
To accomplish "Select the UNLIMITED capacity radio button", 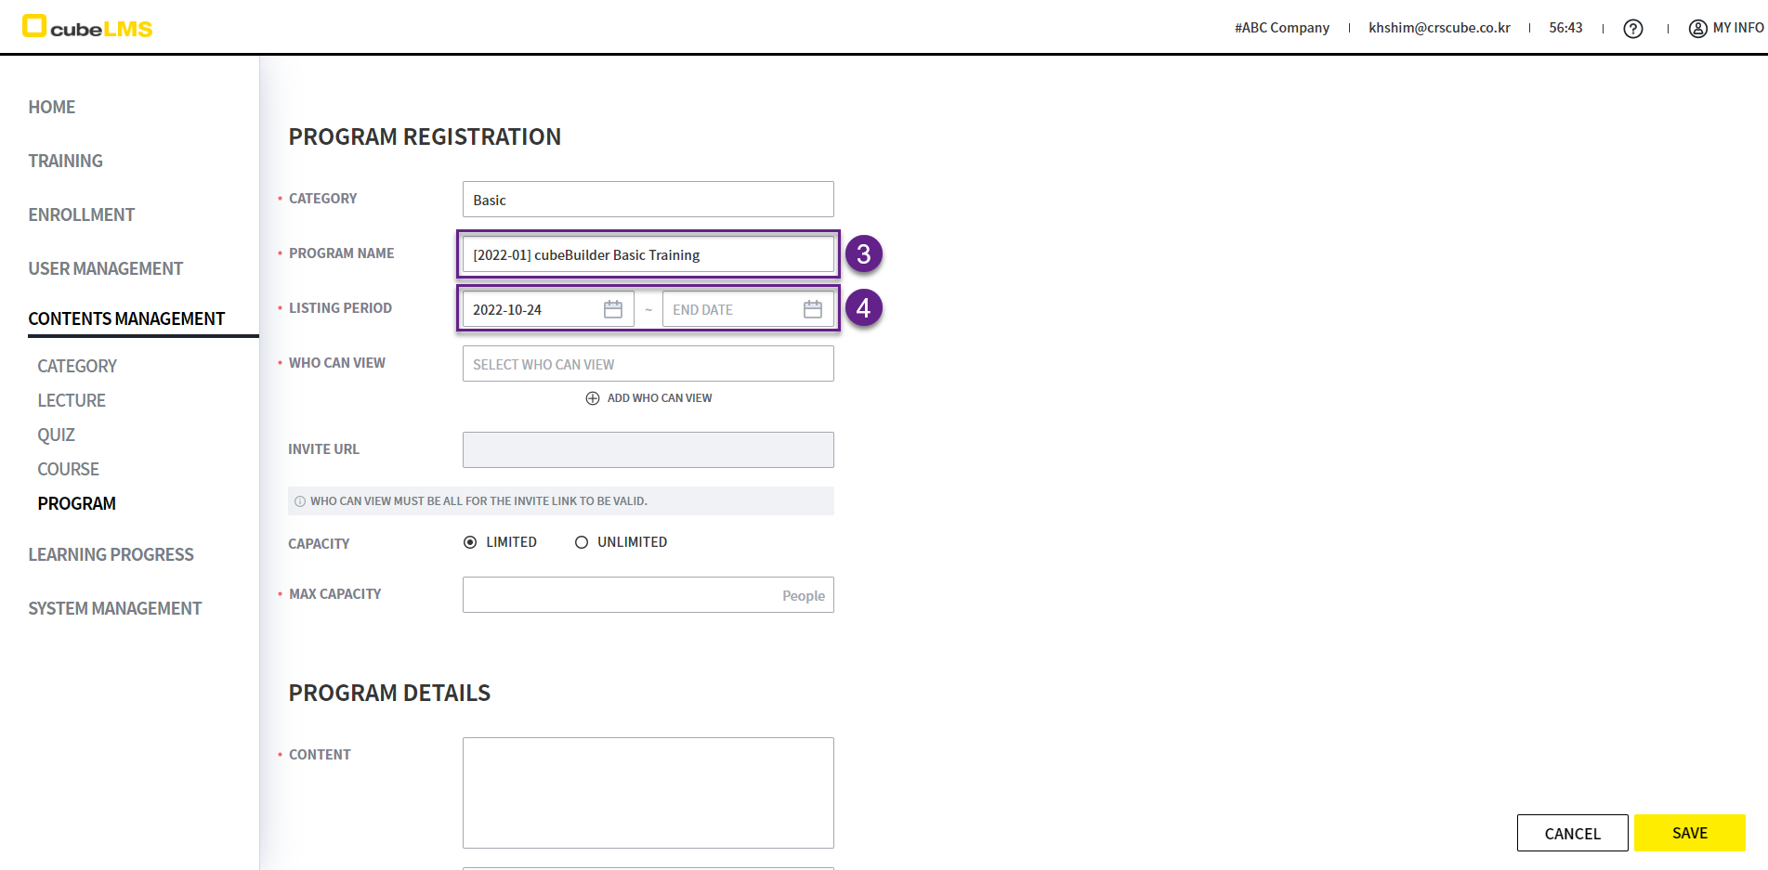I will tap(582, 542).
